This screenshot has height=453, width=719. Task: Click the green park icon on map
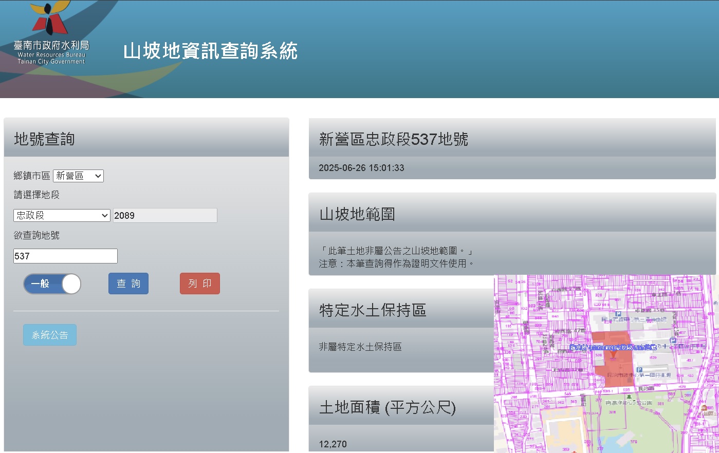629,397
